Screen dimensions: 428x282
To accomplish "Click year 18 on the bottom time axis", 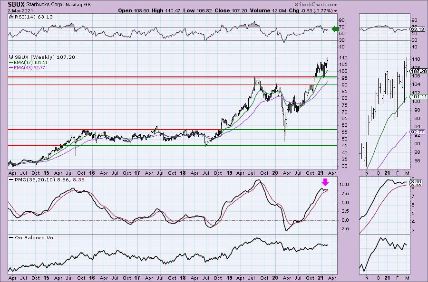I will point(183,278).
